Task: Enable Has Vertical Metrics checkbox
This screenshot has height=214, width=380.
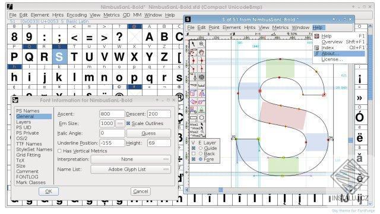Action: (59, 151)
